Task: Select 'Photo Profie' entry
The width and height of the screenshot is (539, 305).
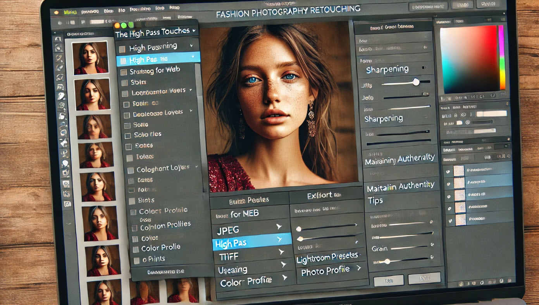Action: [x=325, y=271]
